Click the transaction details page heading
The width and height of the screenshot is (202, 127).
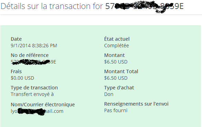(x=92, y=7)
